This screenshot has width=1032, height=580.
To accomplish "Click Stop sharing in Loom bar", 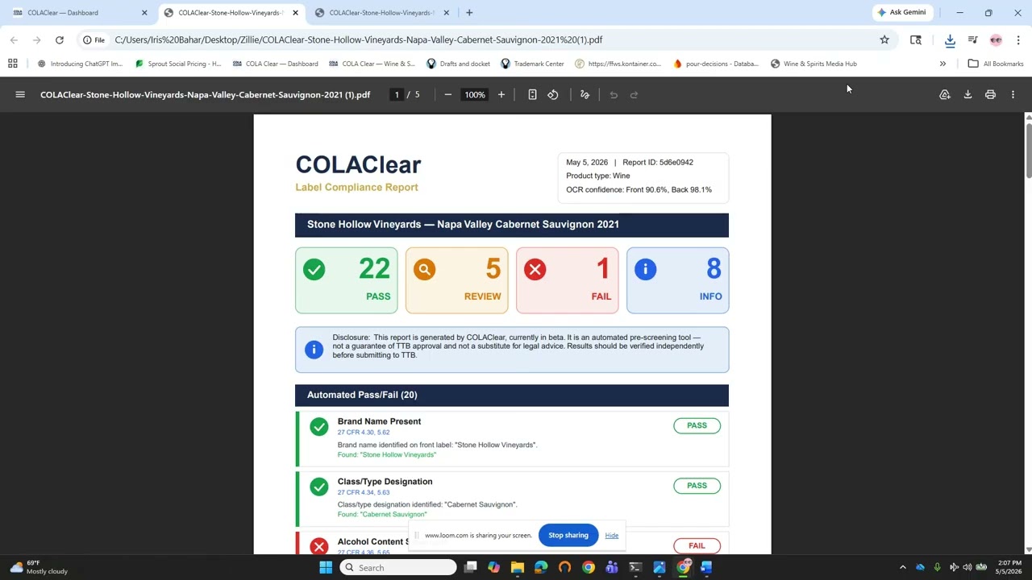I will 568,535.
